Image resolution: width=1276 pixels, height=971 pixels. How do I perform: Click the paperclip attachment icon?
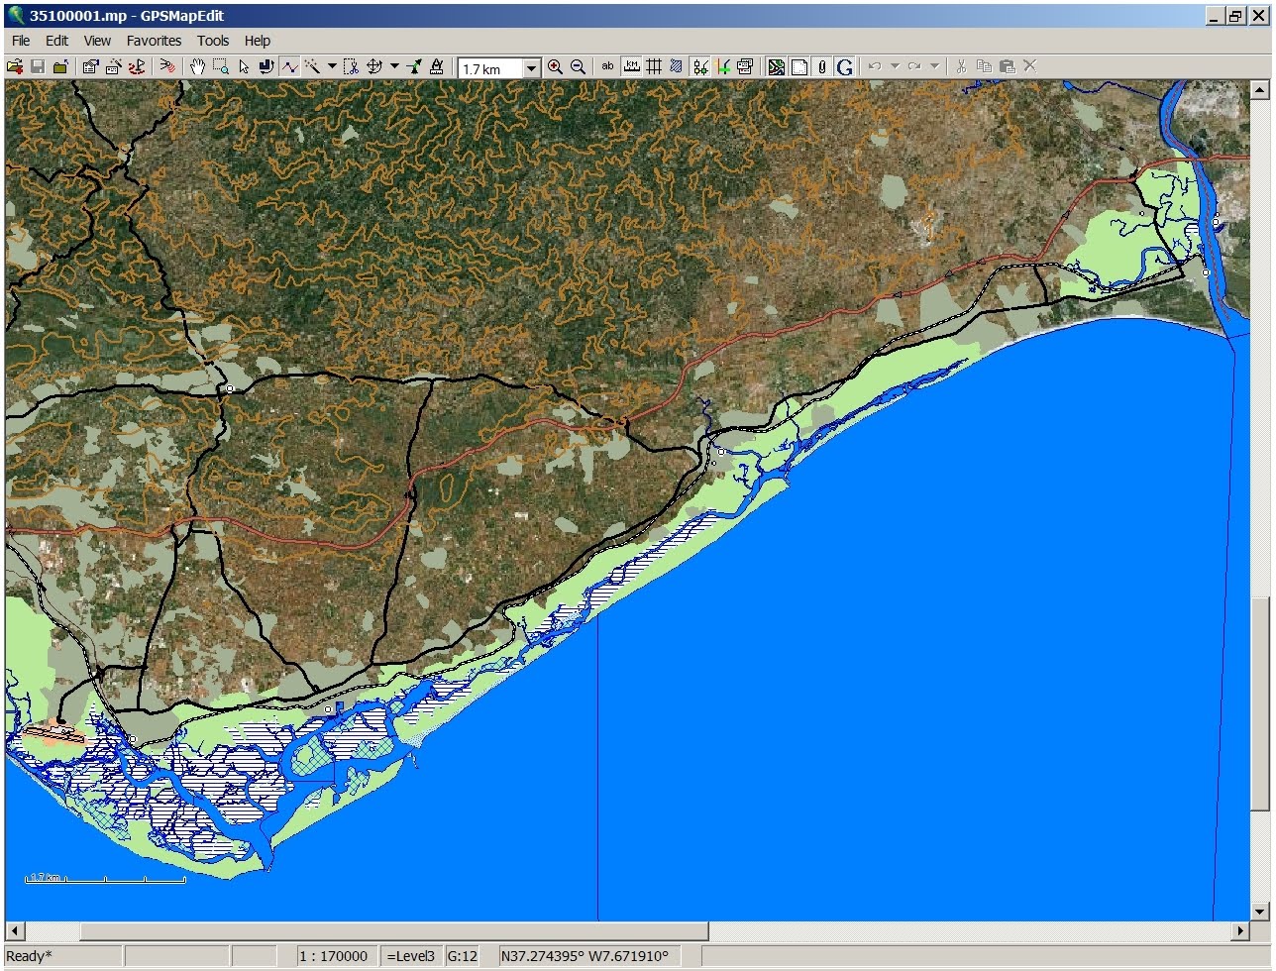[820, 67]
